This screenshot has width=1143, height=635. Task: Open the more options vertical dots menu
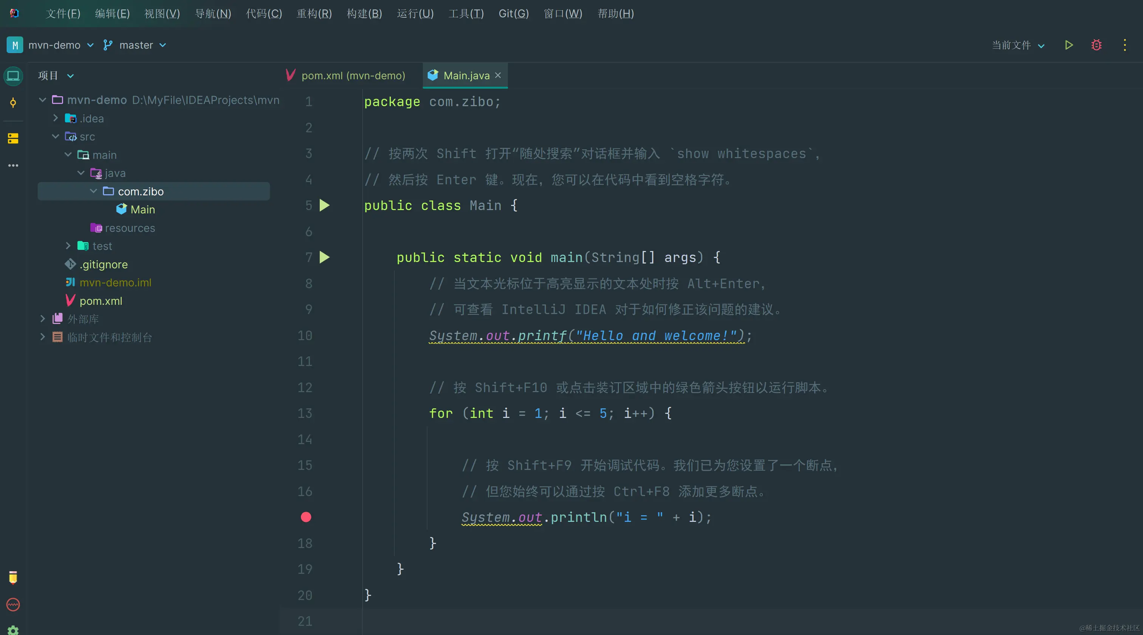[1124, 45]
